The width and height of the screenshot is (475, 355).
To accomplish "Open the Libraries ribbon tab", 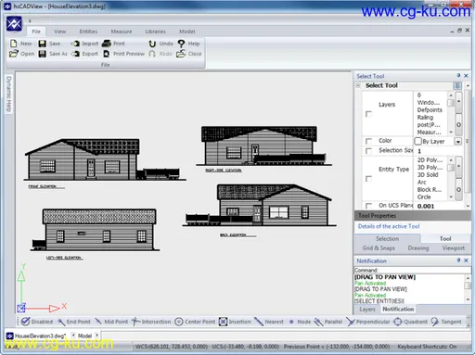I will tap(156, 32).
